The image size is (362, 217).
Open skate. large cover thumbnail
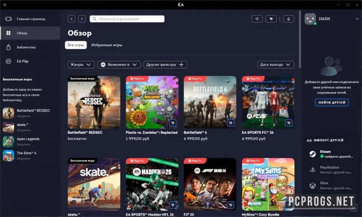click(94, 184)
